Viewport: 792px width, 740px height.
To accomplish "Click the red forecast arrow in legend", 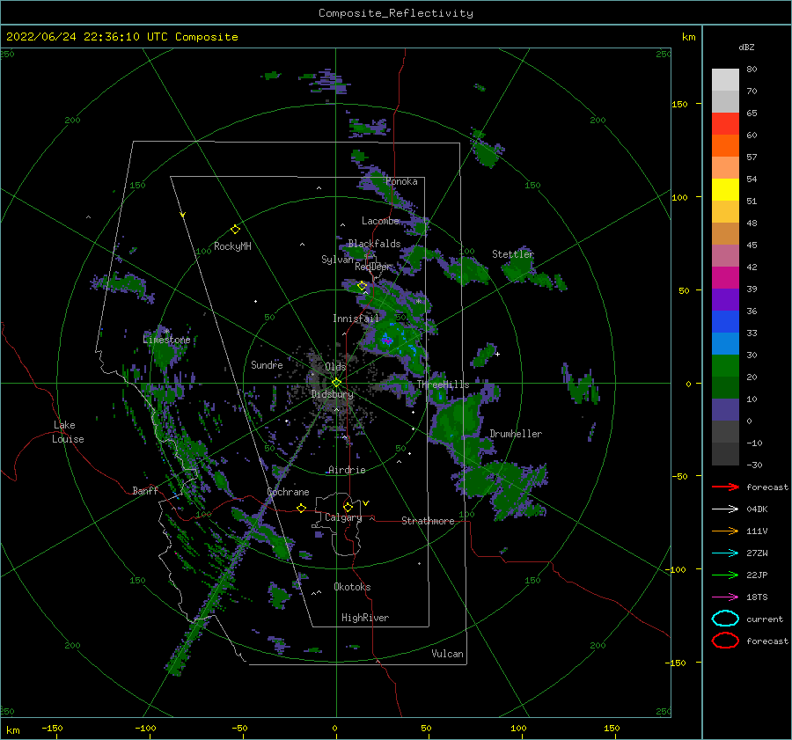I will pyautogui.click(x=725, y=487).
